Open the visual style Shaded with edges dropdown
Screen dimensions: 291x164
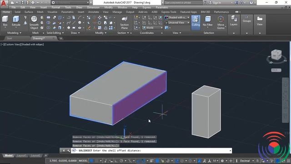pos(177,17)
